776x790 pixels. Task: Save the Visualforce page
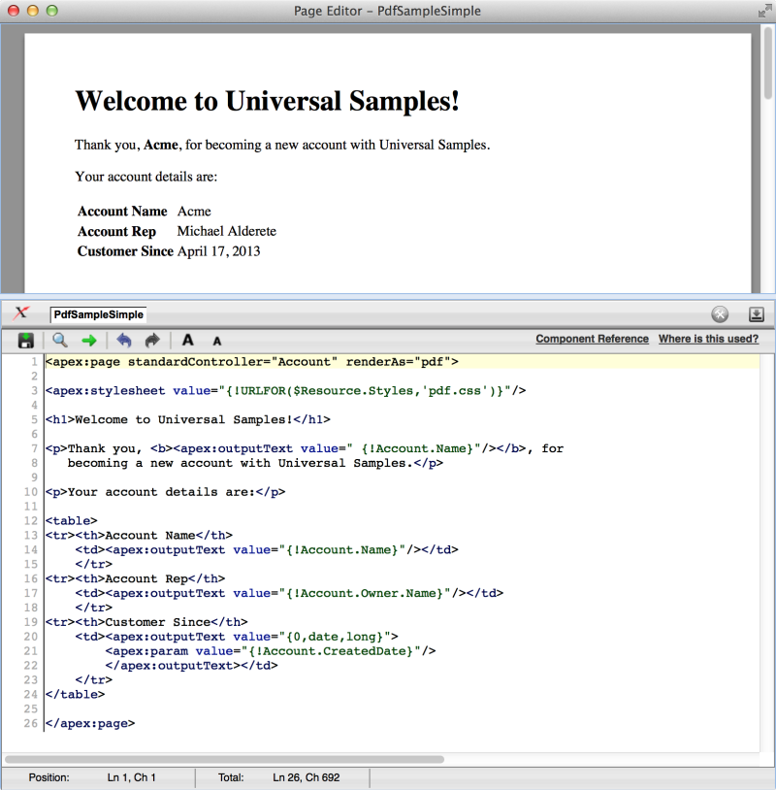(25, 340)
